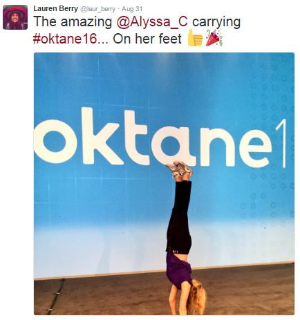Click the party popper emoji

point(214,38)
